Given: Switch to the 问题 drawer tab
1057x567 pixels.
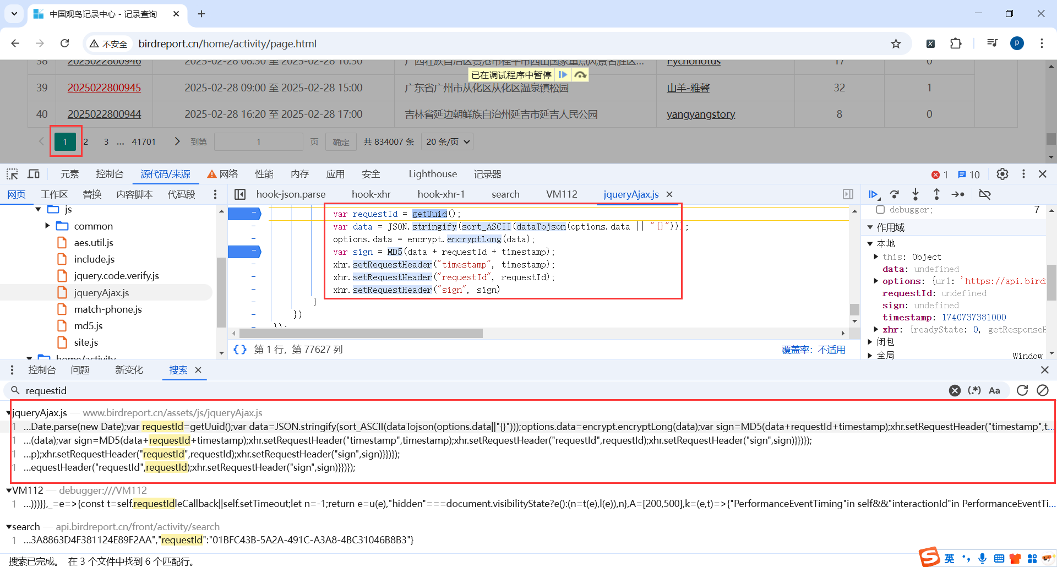Looking at the screenshot, I should point(80,370).
